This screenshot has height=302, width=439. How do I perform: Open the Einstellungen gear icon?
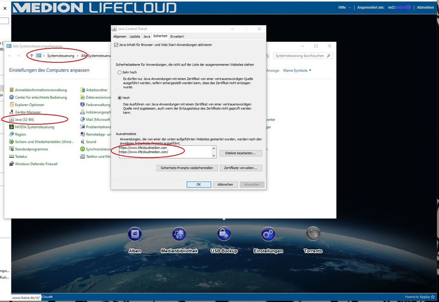click(x=268, y=234)
